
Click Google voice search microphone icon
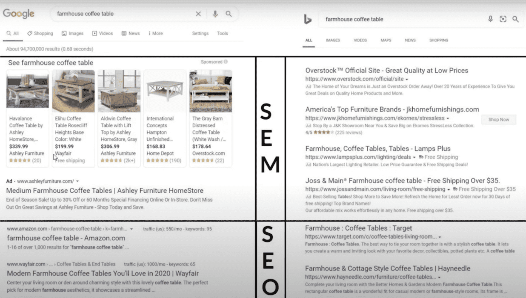click(x=215, y=14)
